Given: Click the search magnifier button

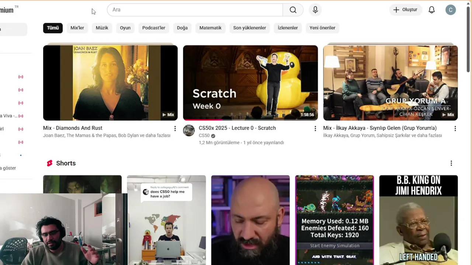Looking at the screenshot, I should [x=293, y=10].
